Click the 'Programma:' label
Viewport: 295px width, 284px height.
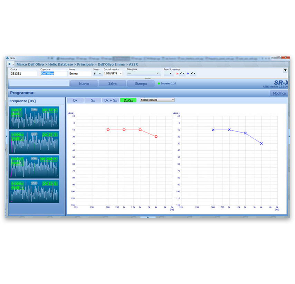tap(22, 93)
